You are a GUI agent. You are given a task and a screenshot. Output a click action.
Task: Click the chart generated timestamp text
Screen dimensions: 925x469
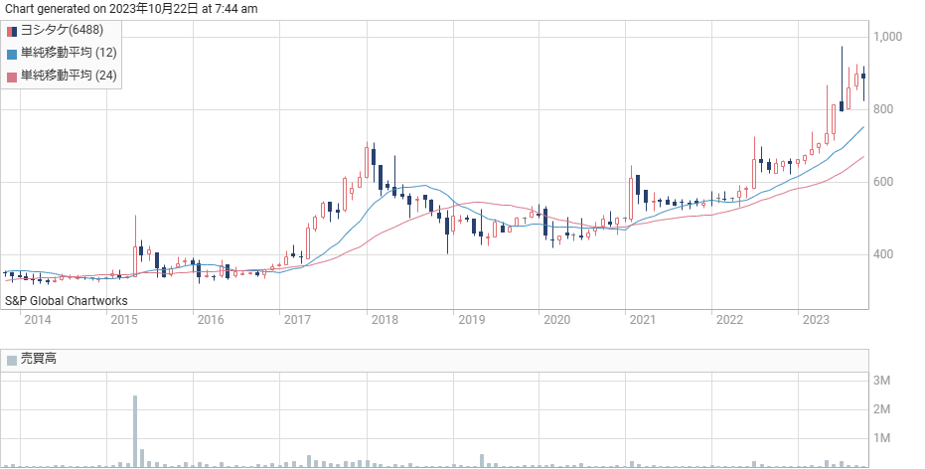tap(131, 9)
